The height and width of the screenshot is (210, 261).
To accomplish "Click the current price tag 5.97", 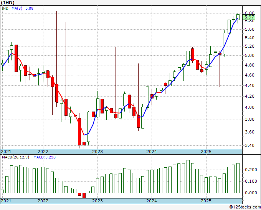I will click(x=249, y=17).
